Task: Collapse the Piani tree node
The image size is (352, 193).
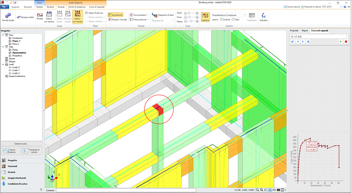Action: pyautogui.click(x=3, y=35)
